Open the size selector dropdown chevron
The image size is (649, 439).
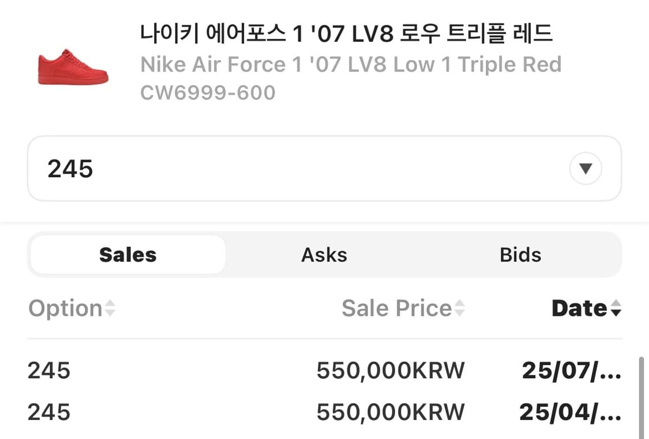(585, 168)
